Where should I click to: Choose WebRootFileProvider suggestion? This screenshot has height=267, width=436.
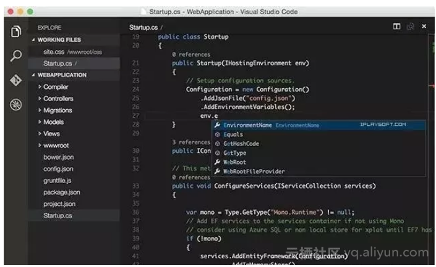pos(319,171)
